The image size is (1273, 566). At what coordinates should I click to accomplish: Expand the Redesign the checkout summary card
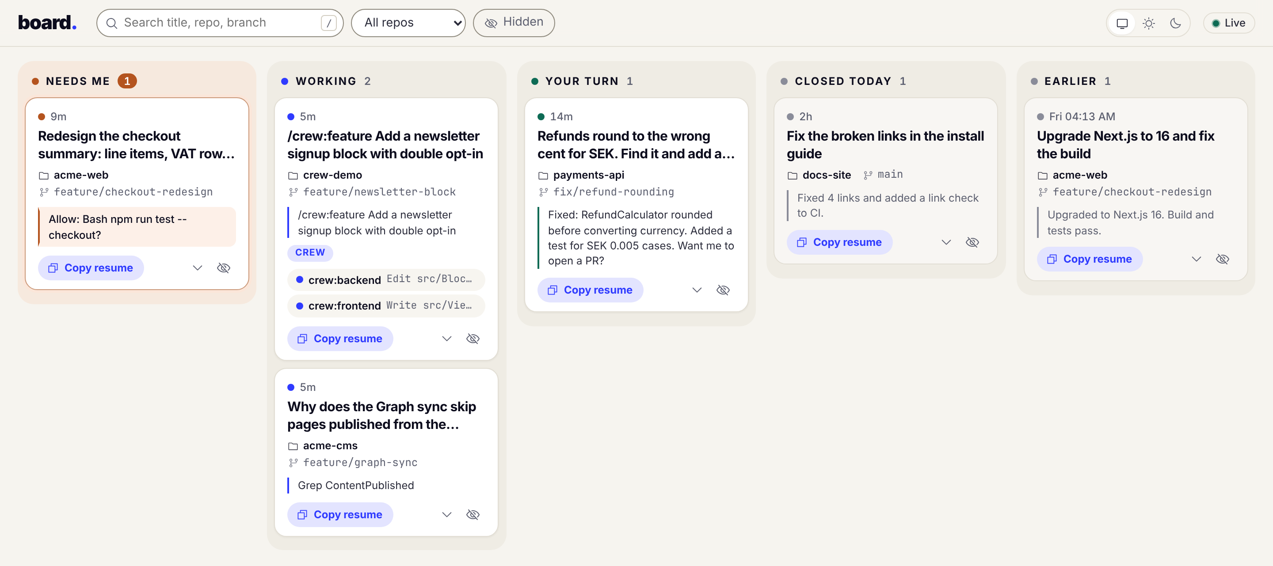(x=197, y=268)
